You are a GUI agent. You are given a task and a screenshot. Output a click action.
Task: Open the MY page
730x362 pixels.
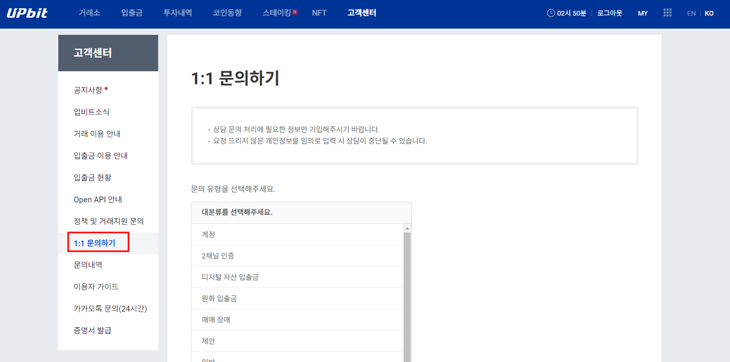pos(643,13)
